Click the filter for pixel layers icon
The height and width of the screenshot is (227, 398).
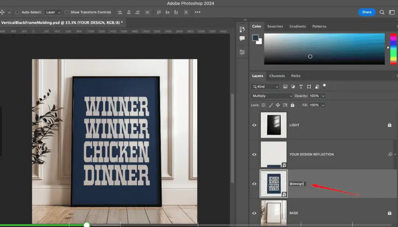[285, 87]
